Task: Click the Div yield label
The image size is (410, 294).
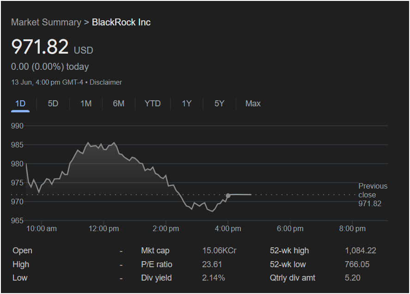Action: (156, 278)
